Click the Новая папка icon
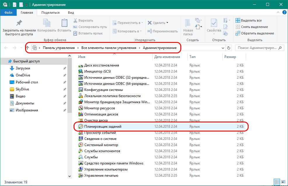The width and height of the screenshot is (288, 186). (188, 23)
